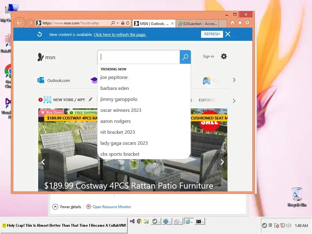The width and height of the screenshot is (312, 234).
Task: Open Recycle Bin desktop icon
Action: point(297,197)
